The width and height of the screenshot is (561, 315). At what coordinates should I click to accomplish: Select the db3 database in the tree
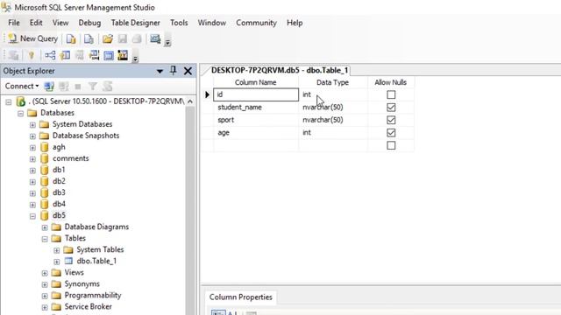tap(59, 192)
